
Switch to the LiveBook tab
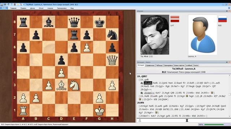tap(189, 65)
